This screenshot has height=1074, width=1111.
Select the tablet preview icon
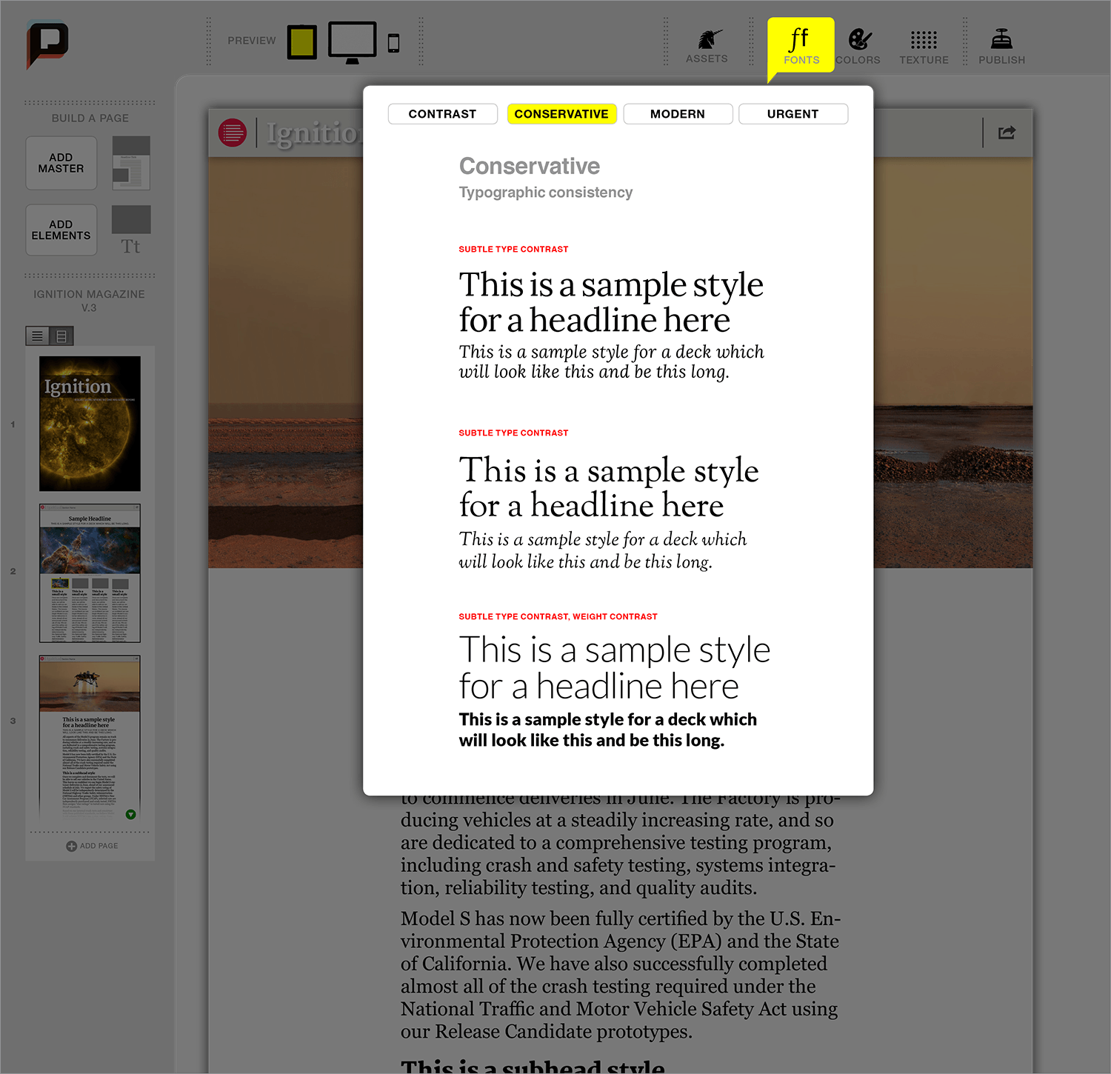point(302,41)
